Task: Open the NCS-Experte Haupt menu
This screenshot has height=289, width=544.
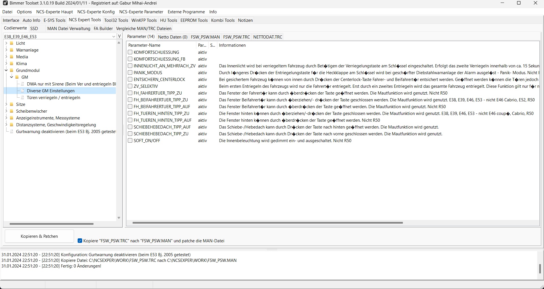Action: pyautogui.click(x=54, y=12)
